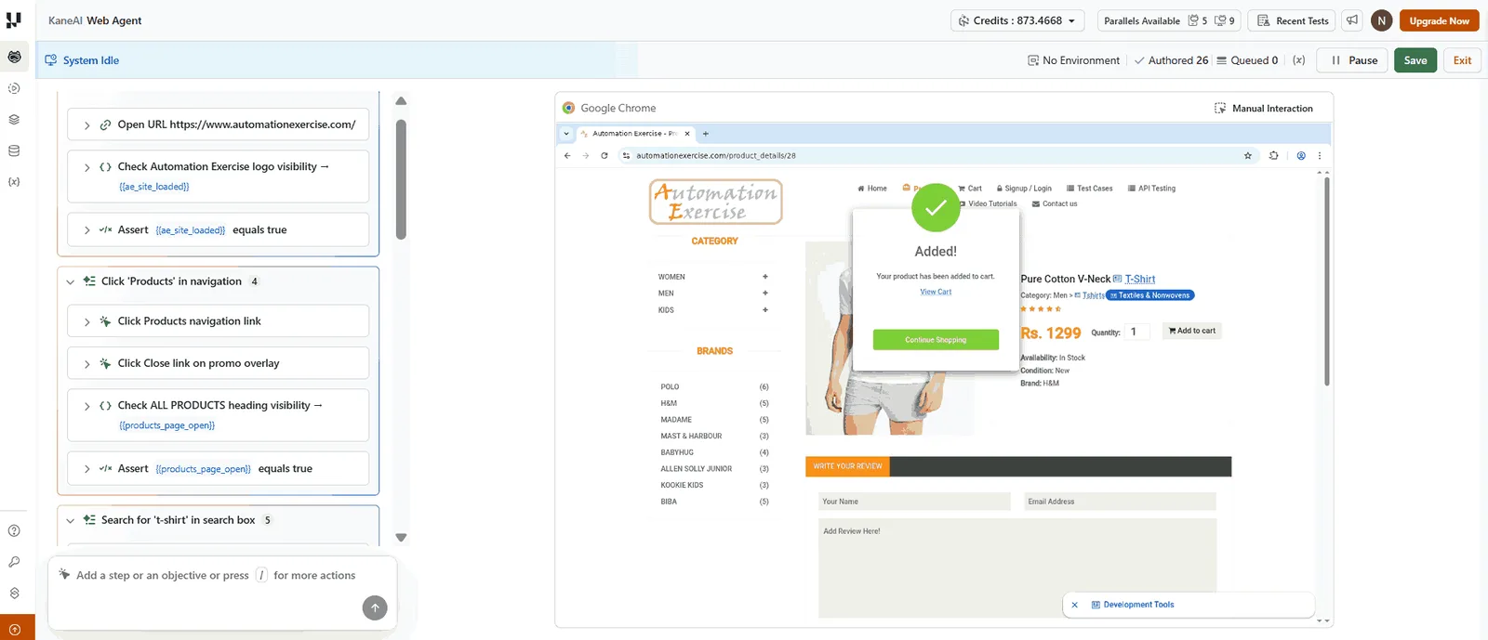Click the browser back arrow in embedded Chrome
Screen dimensions: 1488x640
[567, 155]
